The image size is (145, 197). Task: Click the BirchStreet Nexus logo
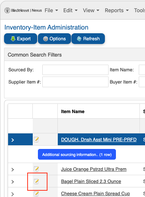pyautogui.click(x=23, y=10)
